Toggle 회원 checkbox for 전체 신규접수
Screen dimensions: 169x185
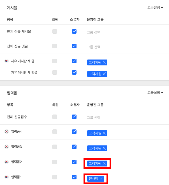[x=55, y=117]
